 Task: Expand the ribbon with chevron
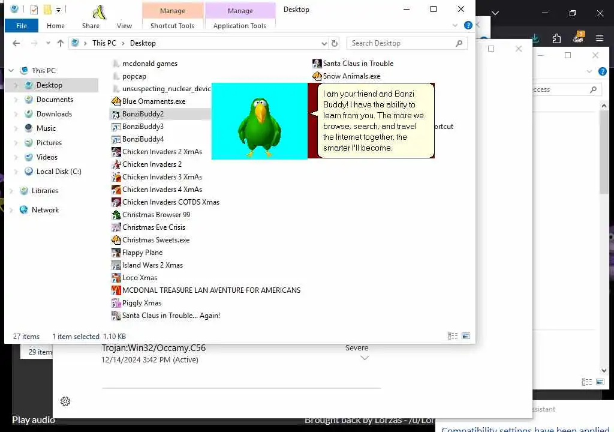(x=455, y=25)
